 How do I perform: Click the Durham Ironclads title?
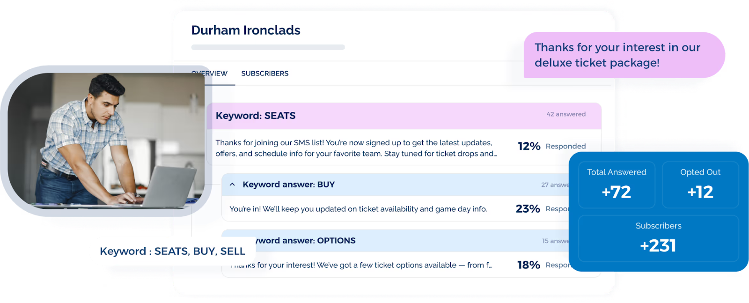pyautogui.click(x=246, y=30)
